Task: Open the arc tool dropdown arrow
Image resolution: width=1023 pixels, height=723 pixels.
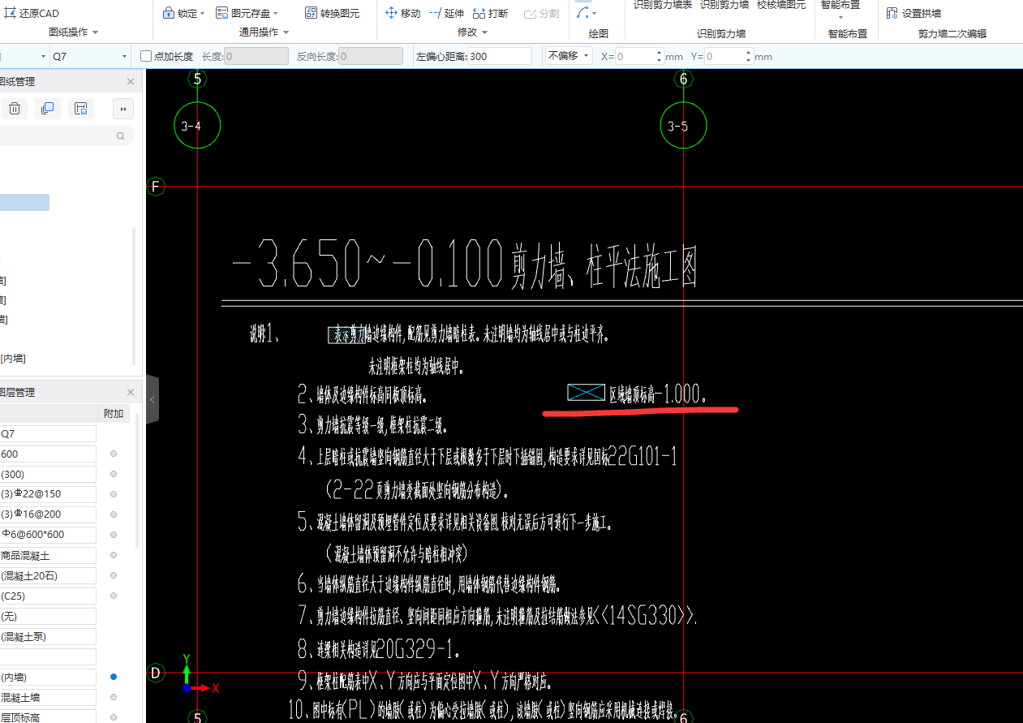Action: pyautogui.click(x=595, y=14)
